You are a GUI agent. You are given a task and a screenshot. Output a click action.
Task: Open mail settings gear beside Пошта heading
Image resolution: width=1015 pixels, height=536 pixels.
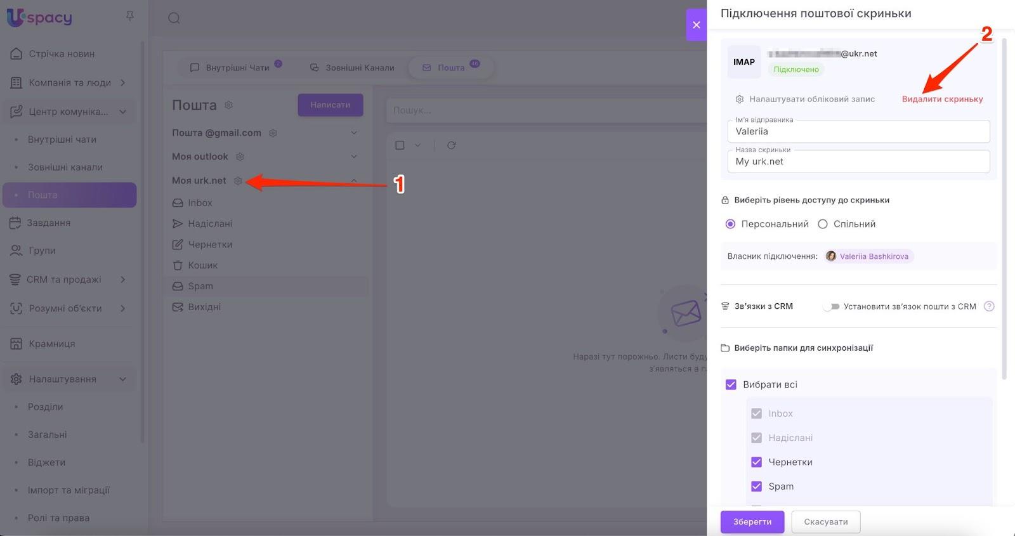(229, 105)
